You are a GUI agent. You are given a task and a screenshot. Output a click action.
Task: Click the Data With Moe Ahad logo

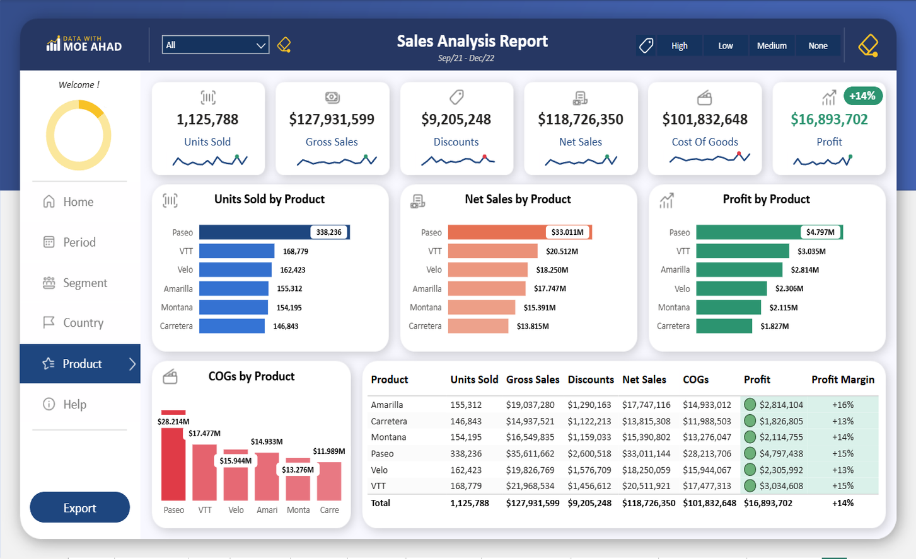click(84, 43)
